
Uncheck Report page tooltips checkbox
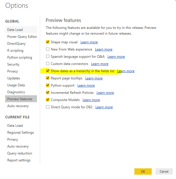coord(48,78)
